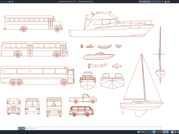This screenshot has height=134, width=179.
Task: Click the Share button in the title bar
Action: [11, 1]
